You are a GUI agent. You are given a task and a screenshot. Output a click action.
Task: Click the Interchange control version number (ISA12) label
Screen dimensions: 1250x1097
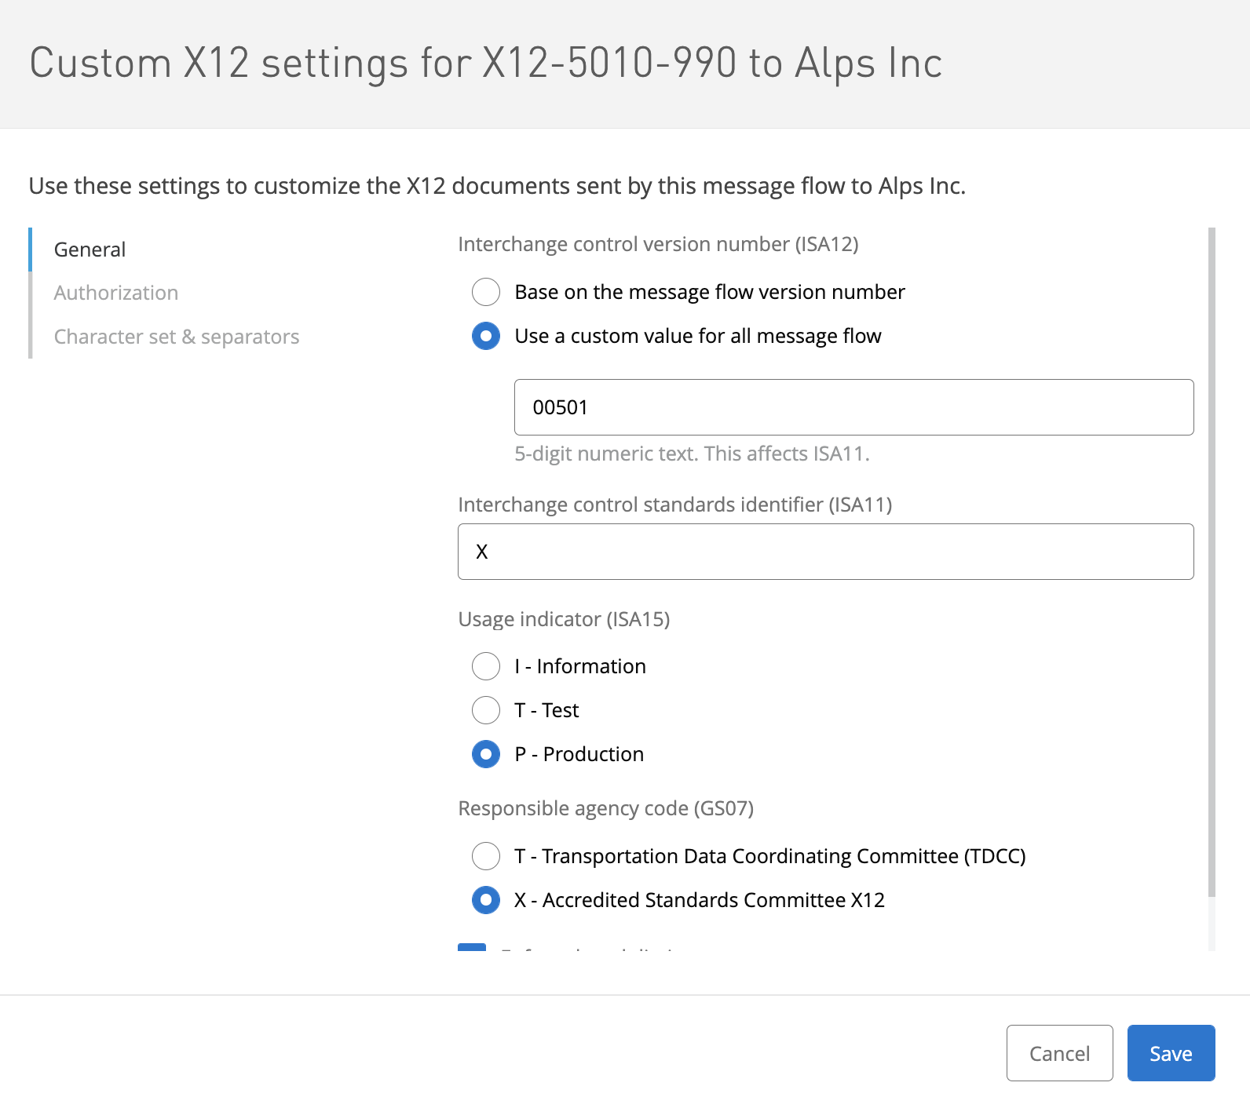pos(658,244)
